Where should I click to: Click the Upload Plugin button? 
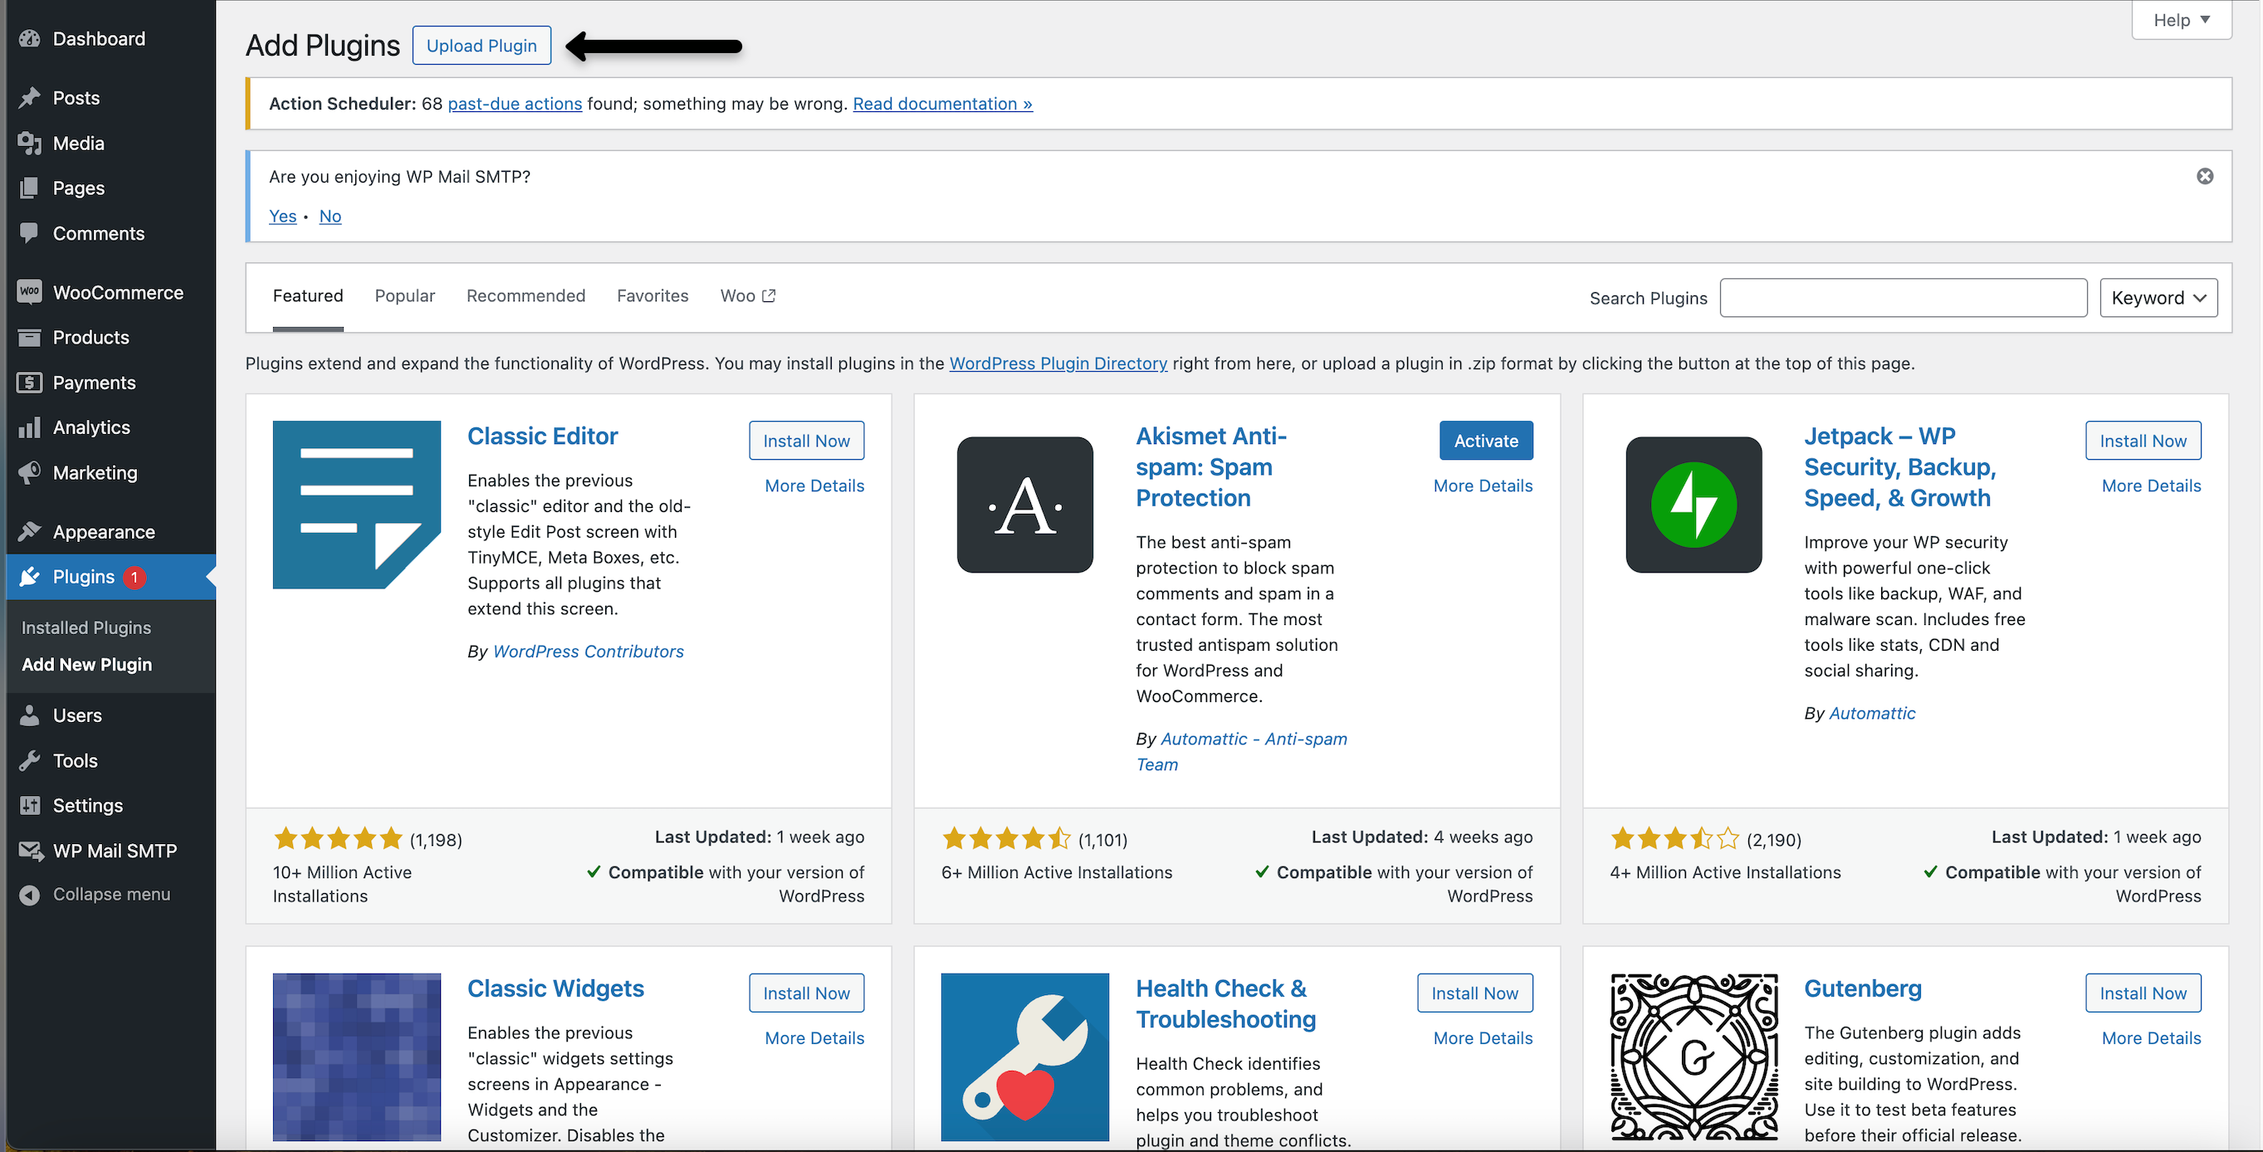[481, 46]
